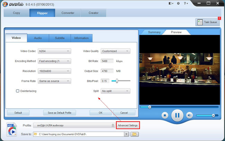Click the volume slider handle

point(213,115)
